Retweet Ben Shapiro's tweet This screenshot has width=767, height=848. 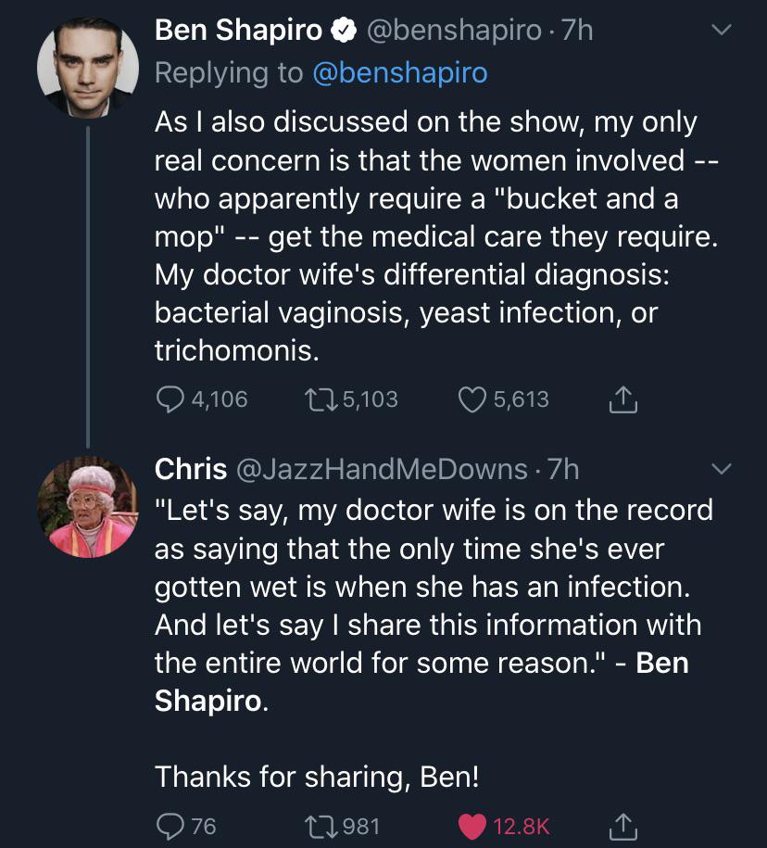pos(321,399)
